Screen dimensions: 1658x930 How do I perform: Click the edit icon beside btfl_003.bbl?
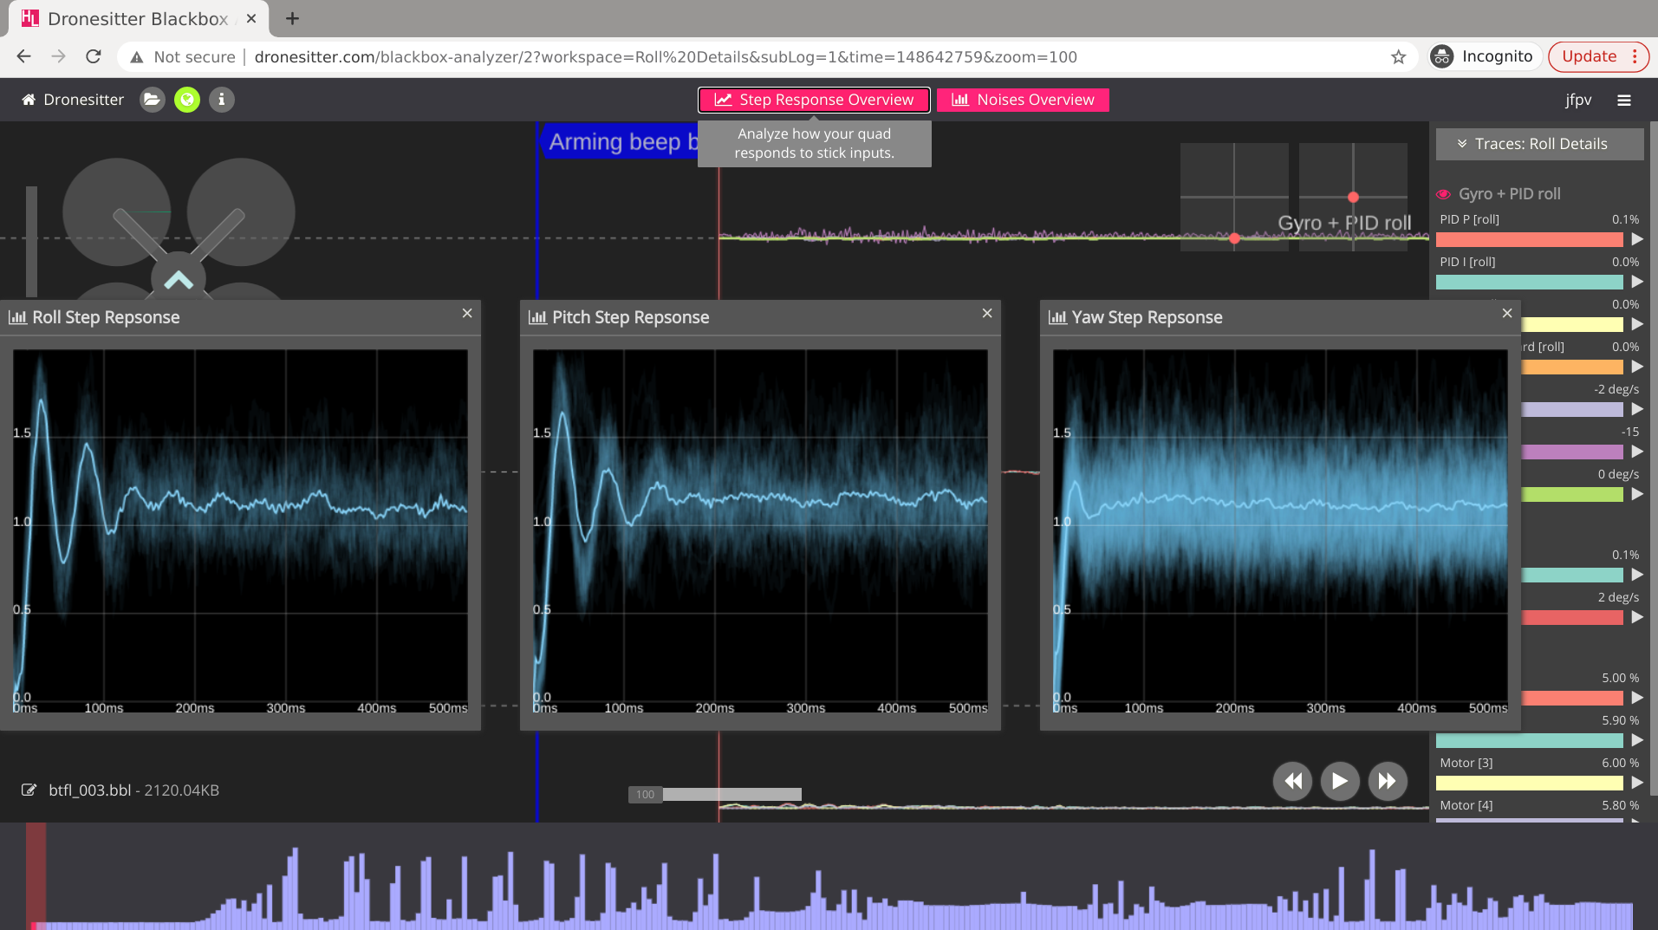29,790
